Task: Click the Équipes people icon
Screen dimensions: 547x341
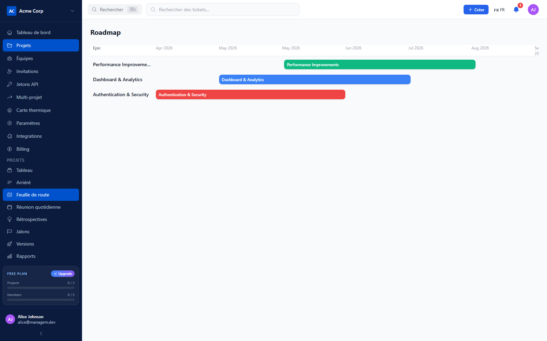Action: [x=10, y=58]
